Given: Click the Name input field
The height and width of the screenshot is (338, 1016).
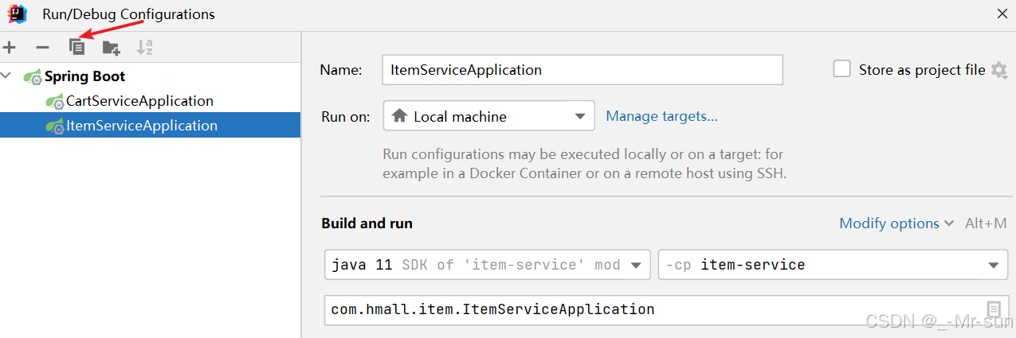Looking at the screenshot, I should pos(582,70).
